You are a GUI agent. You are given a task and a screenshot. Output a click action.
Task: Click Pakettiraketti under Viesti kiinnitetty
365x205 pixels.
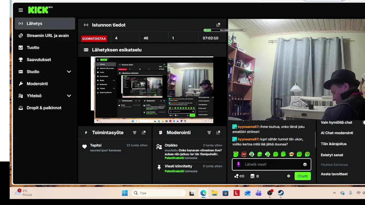click(x=174, y=171)
